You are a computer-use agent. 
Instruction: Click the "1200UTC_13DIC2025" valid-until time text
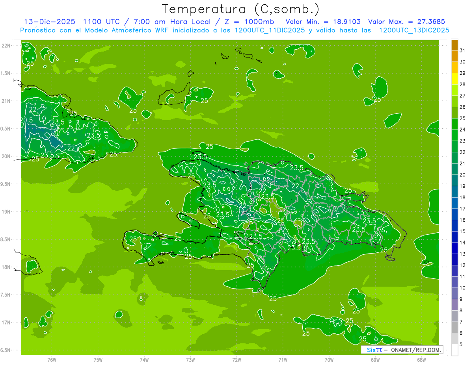point(414,30)
